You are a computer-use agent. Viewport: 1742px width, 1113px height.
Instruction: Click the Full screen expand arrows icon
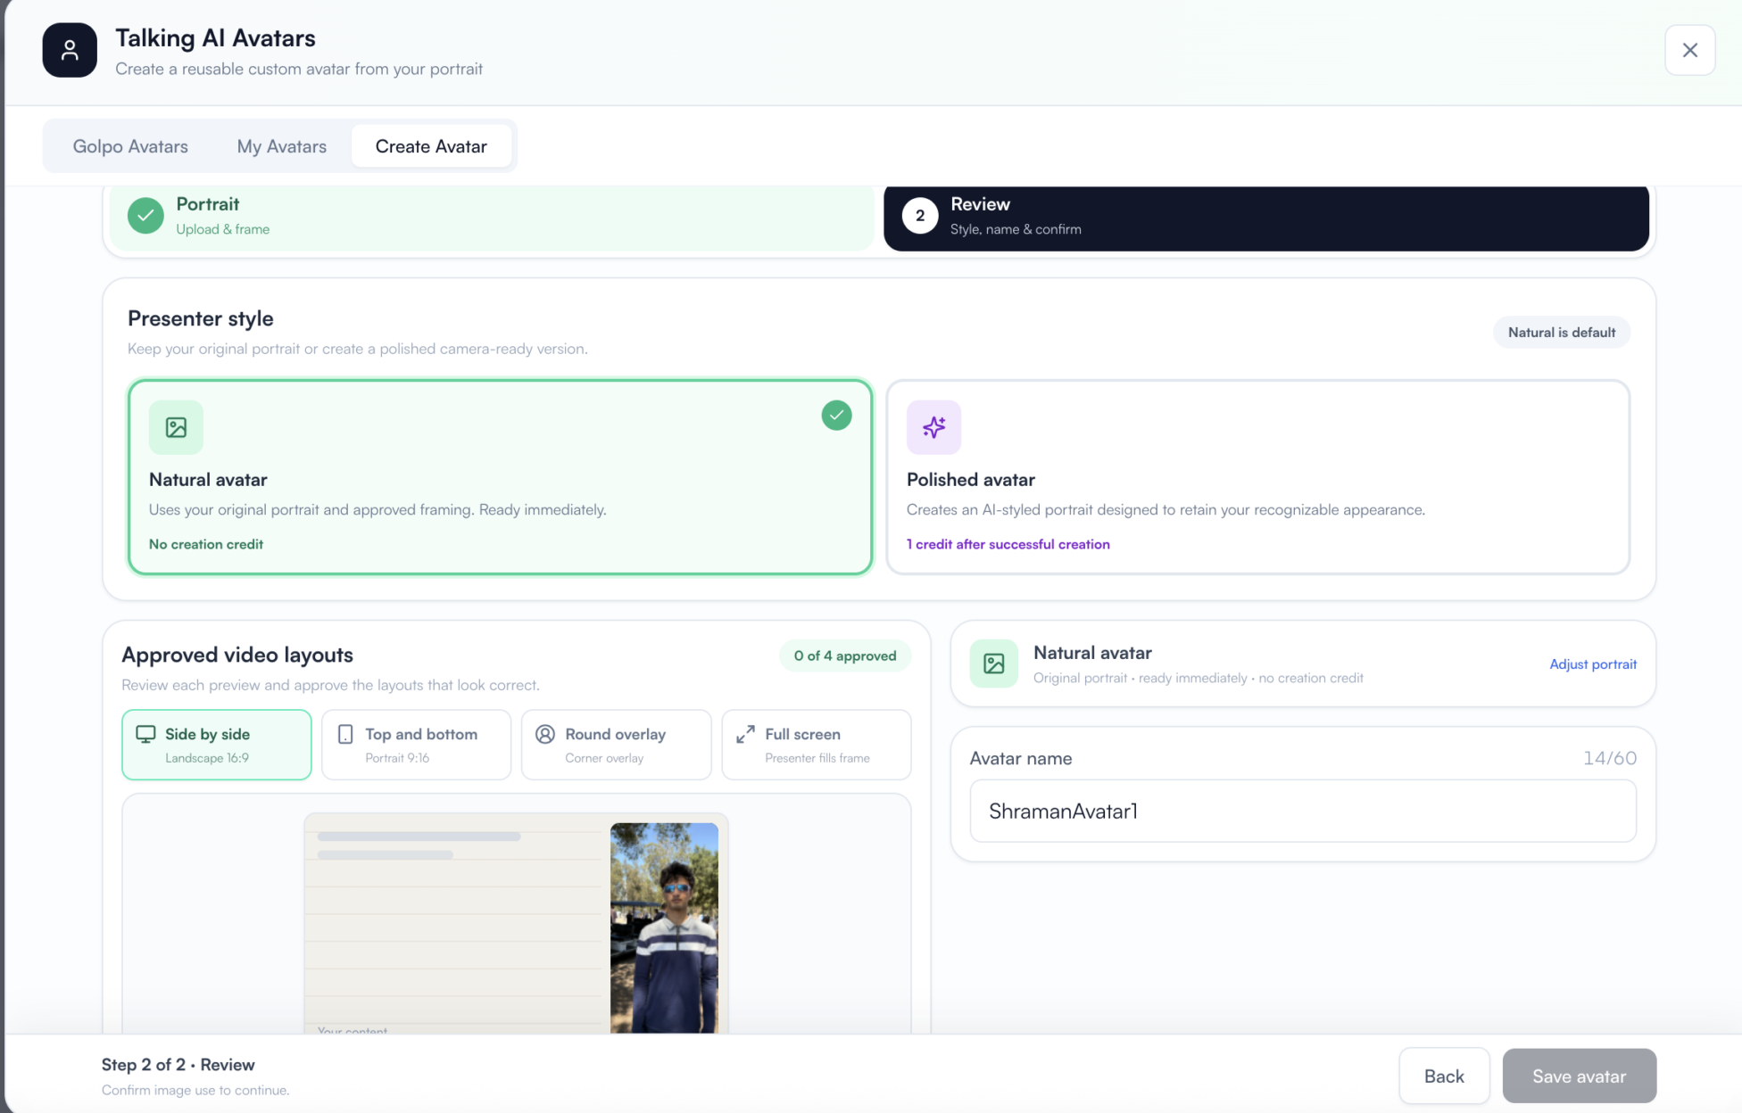745,734
